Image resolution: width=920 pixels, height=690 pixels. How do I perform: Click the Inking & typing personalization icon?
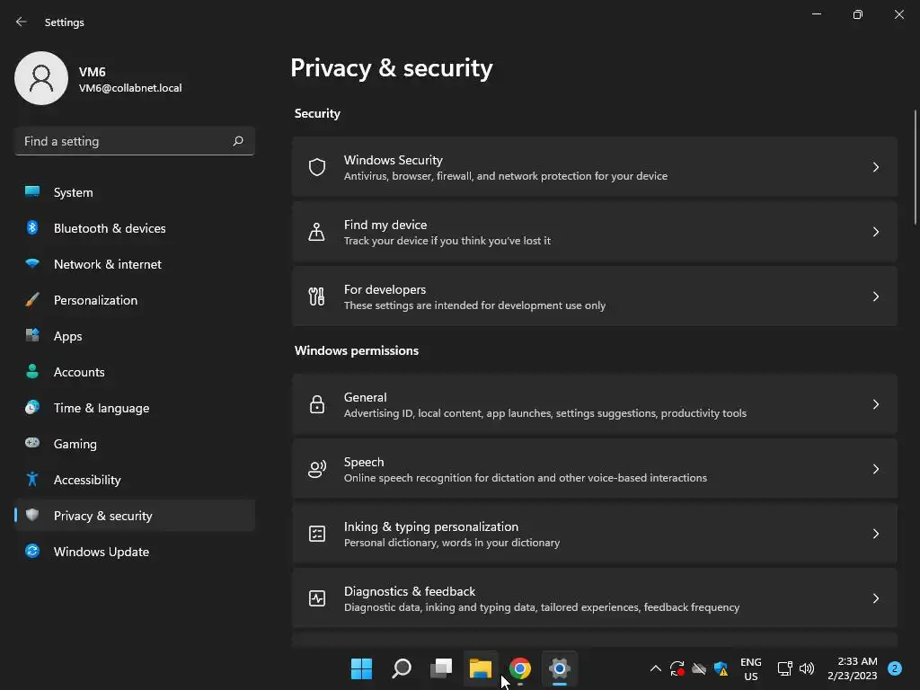point(317,534)
